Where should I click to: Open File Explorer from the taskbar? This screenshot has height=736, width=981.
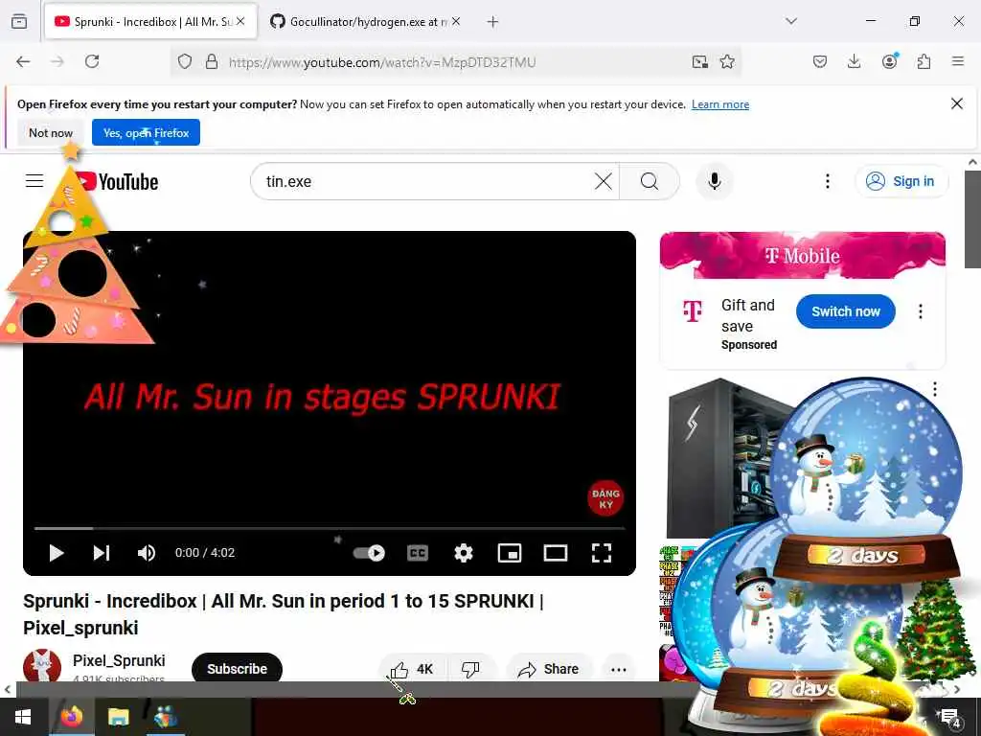(118, 717)
